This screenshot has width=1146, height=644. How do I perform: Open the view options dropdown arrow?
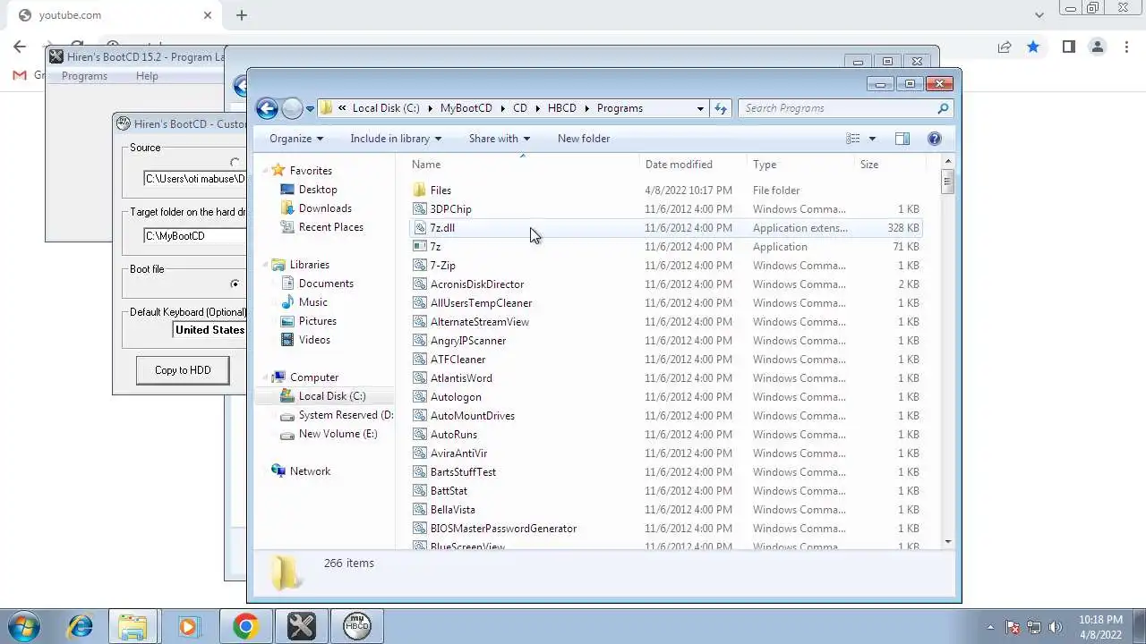(x=872, y=139)
